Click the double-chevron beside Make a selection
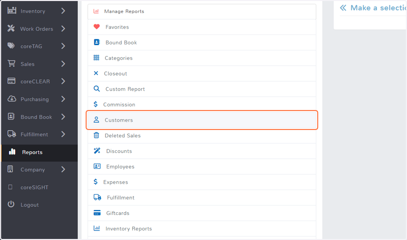Viewport: 407px width, 240px height. click(343, 8)
